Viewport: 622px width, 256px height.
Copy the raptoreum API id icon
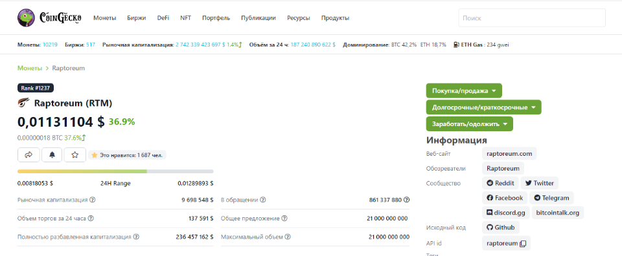pos(523,243)
